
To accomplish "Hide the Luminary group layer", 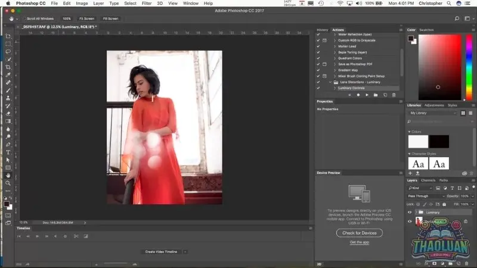I will [410, 213].
